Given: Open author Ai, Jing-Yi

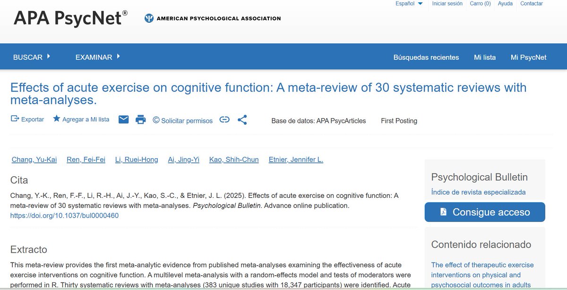Looking at the screenshot, I should click(184, 160).
